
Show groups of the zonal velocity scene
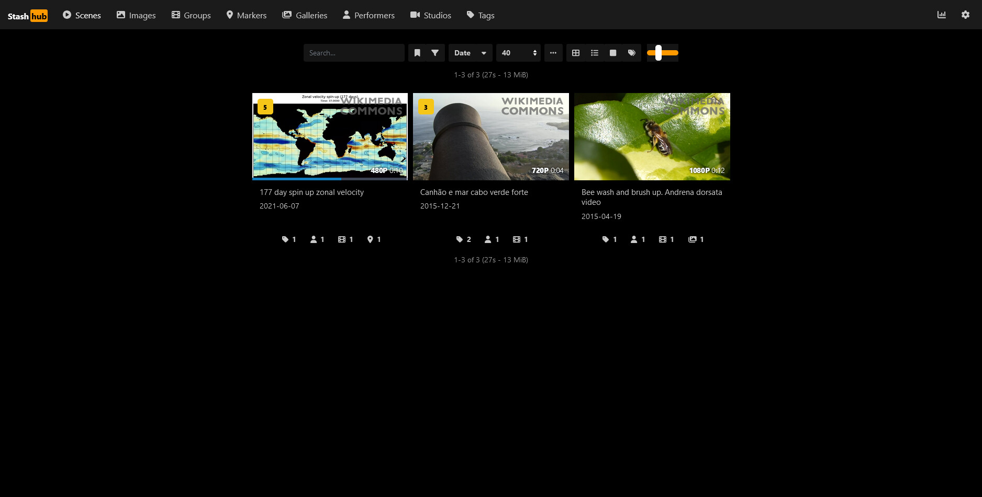[345, 239]
